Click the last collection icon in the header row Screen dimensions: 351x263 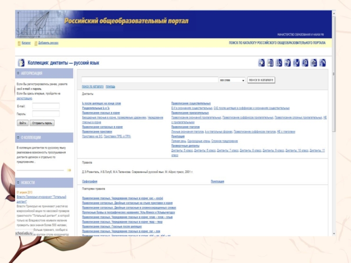(x=322, y=63)
